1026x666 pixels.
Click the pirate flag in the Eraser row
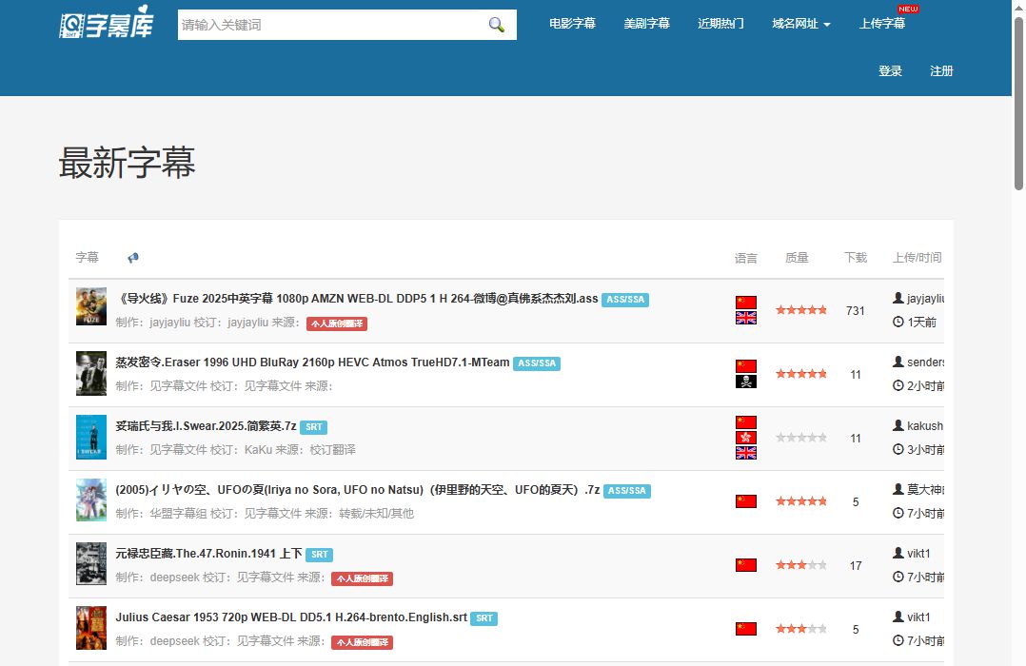(746, 382)
